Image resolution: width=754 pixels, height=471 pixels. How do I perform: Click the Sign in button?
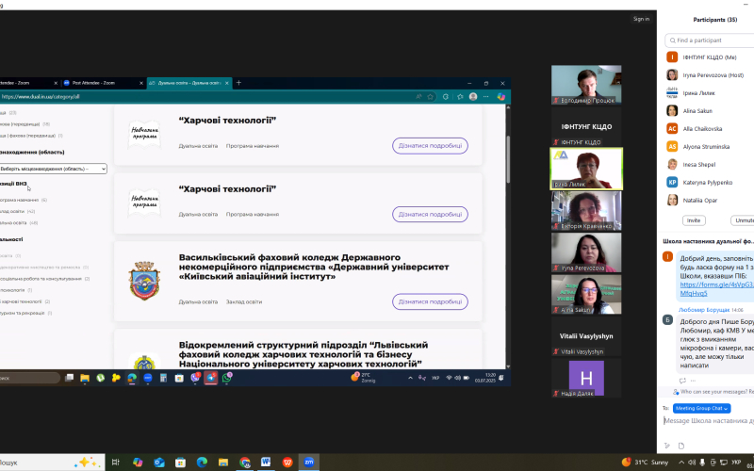(x=641, y=19)
